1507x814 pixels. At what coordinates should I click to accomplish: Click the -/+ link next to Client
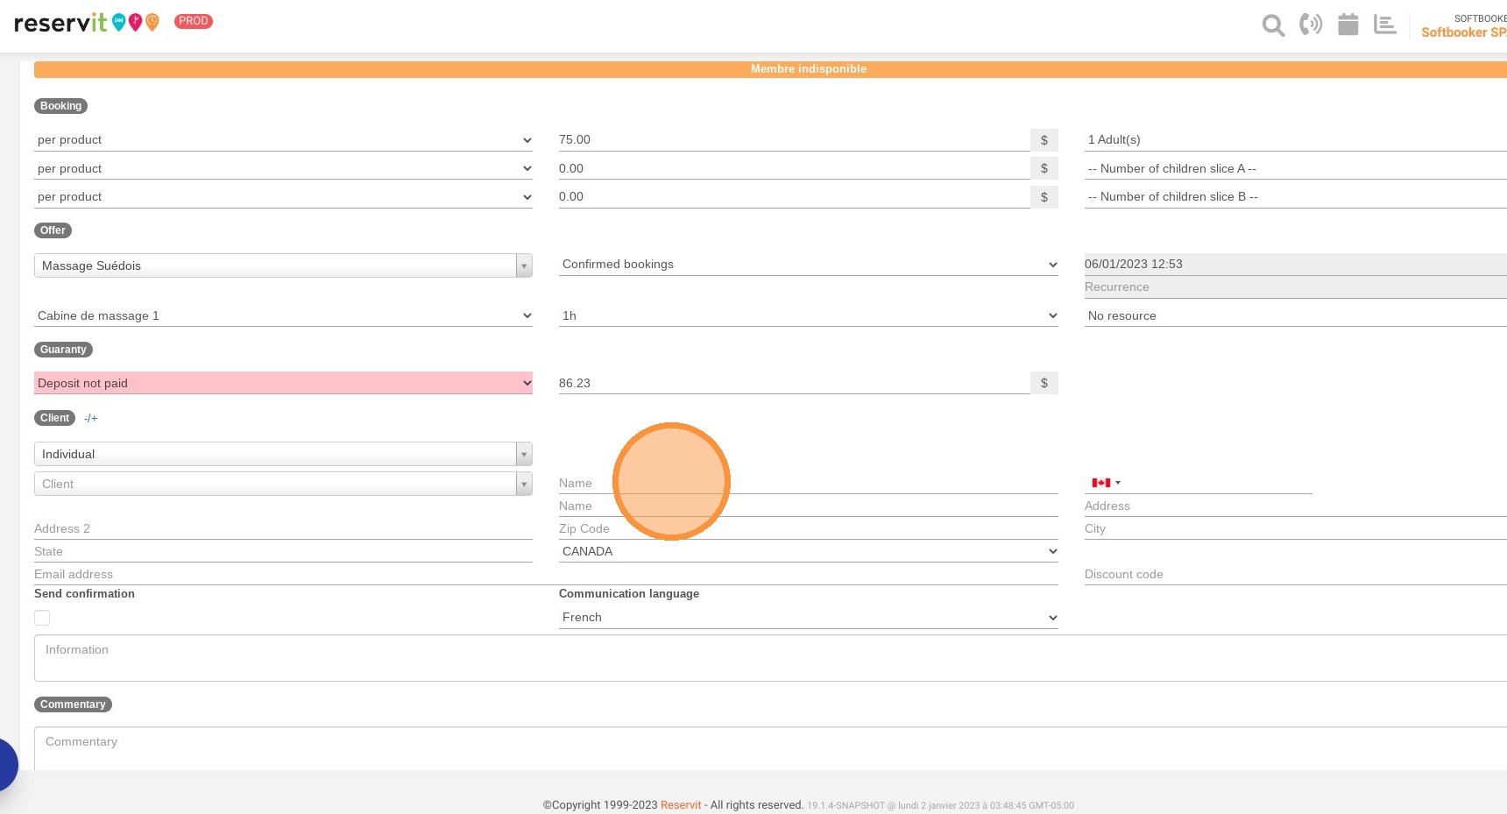tap(91, 418)
